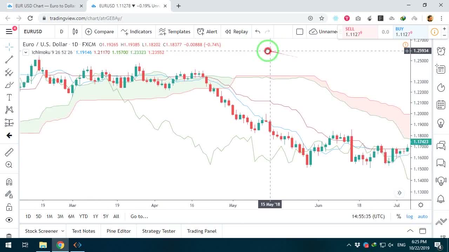Toggle percent scale mode

399,216
